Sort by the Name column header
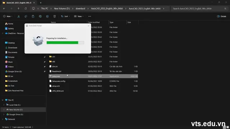 click(x=53, y=22)
